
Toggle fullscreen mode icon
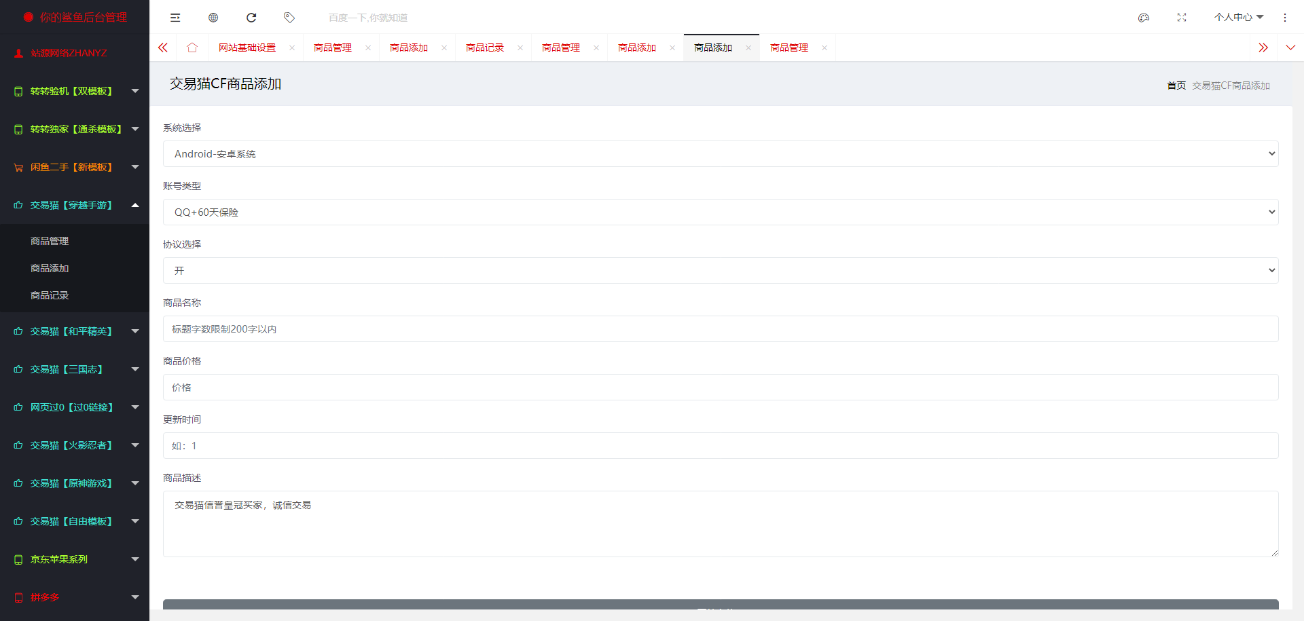(1182, 18)
